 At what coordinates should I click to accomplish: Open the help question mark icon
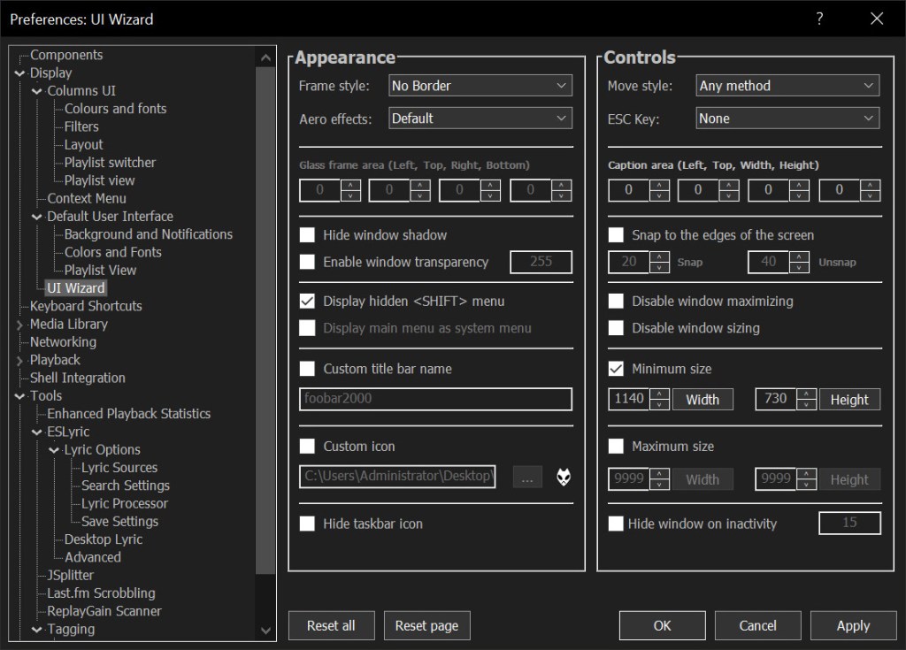click(x=819, y=18)
